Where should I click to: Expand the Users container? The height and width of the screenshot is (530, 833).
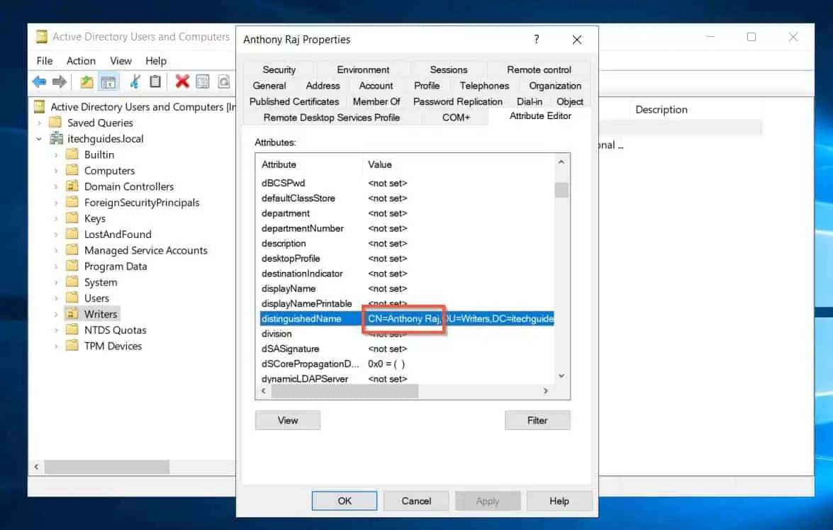point(56,298)
